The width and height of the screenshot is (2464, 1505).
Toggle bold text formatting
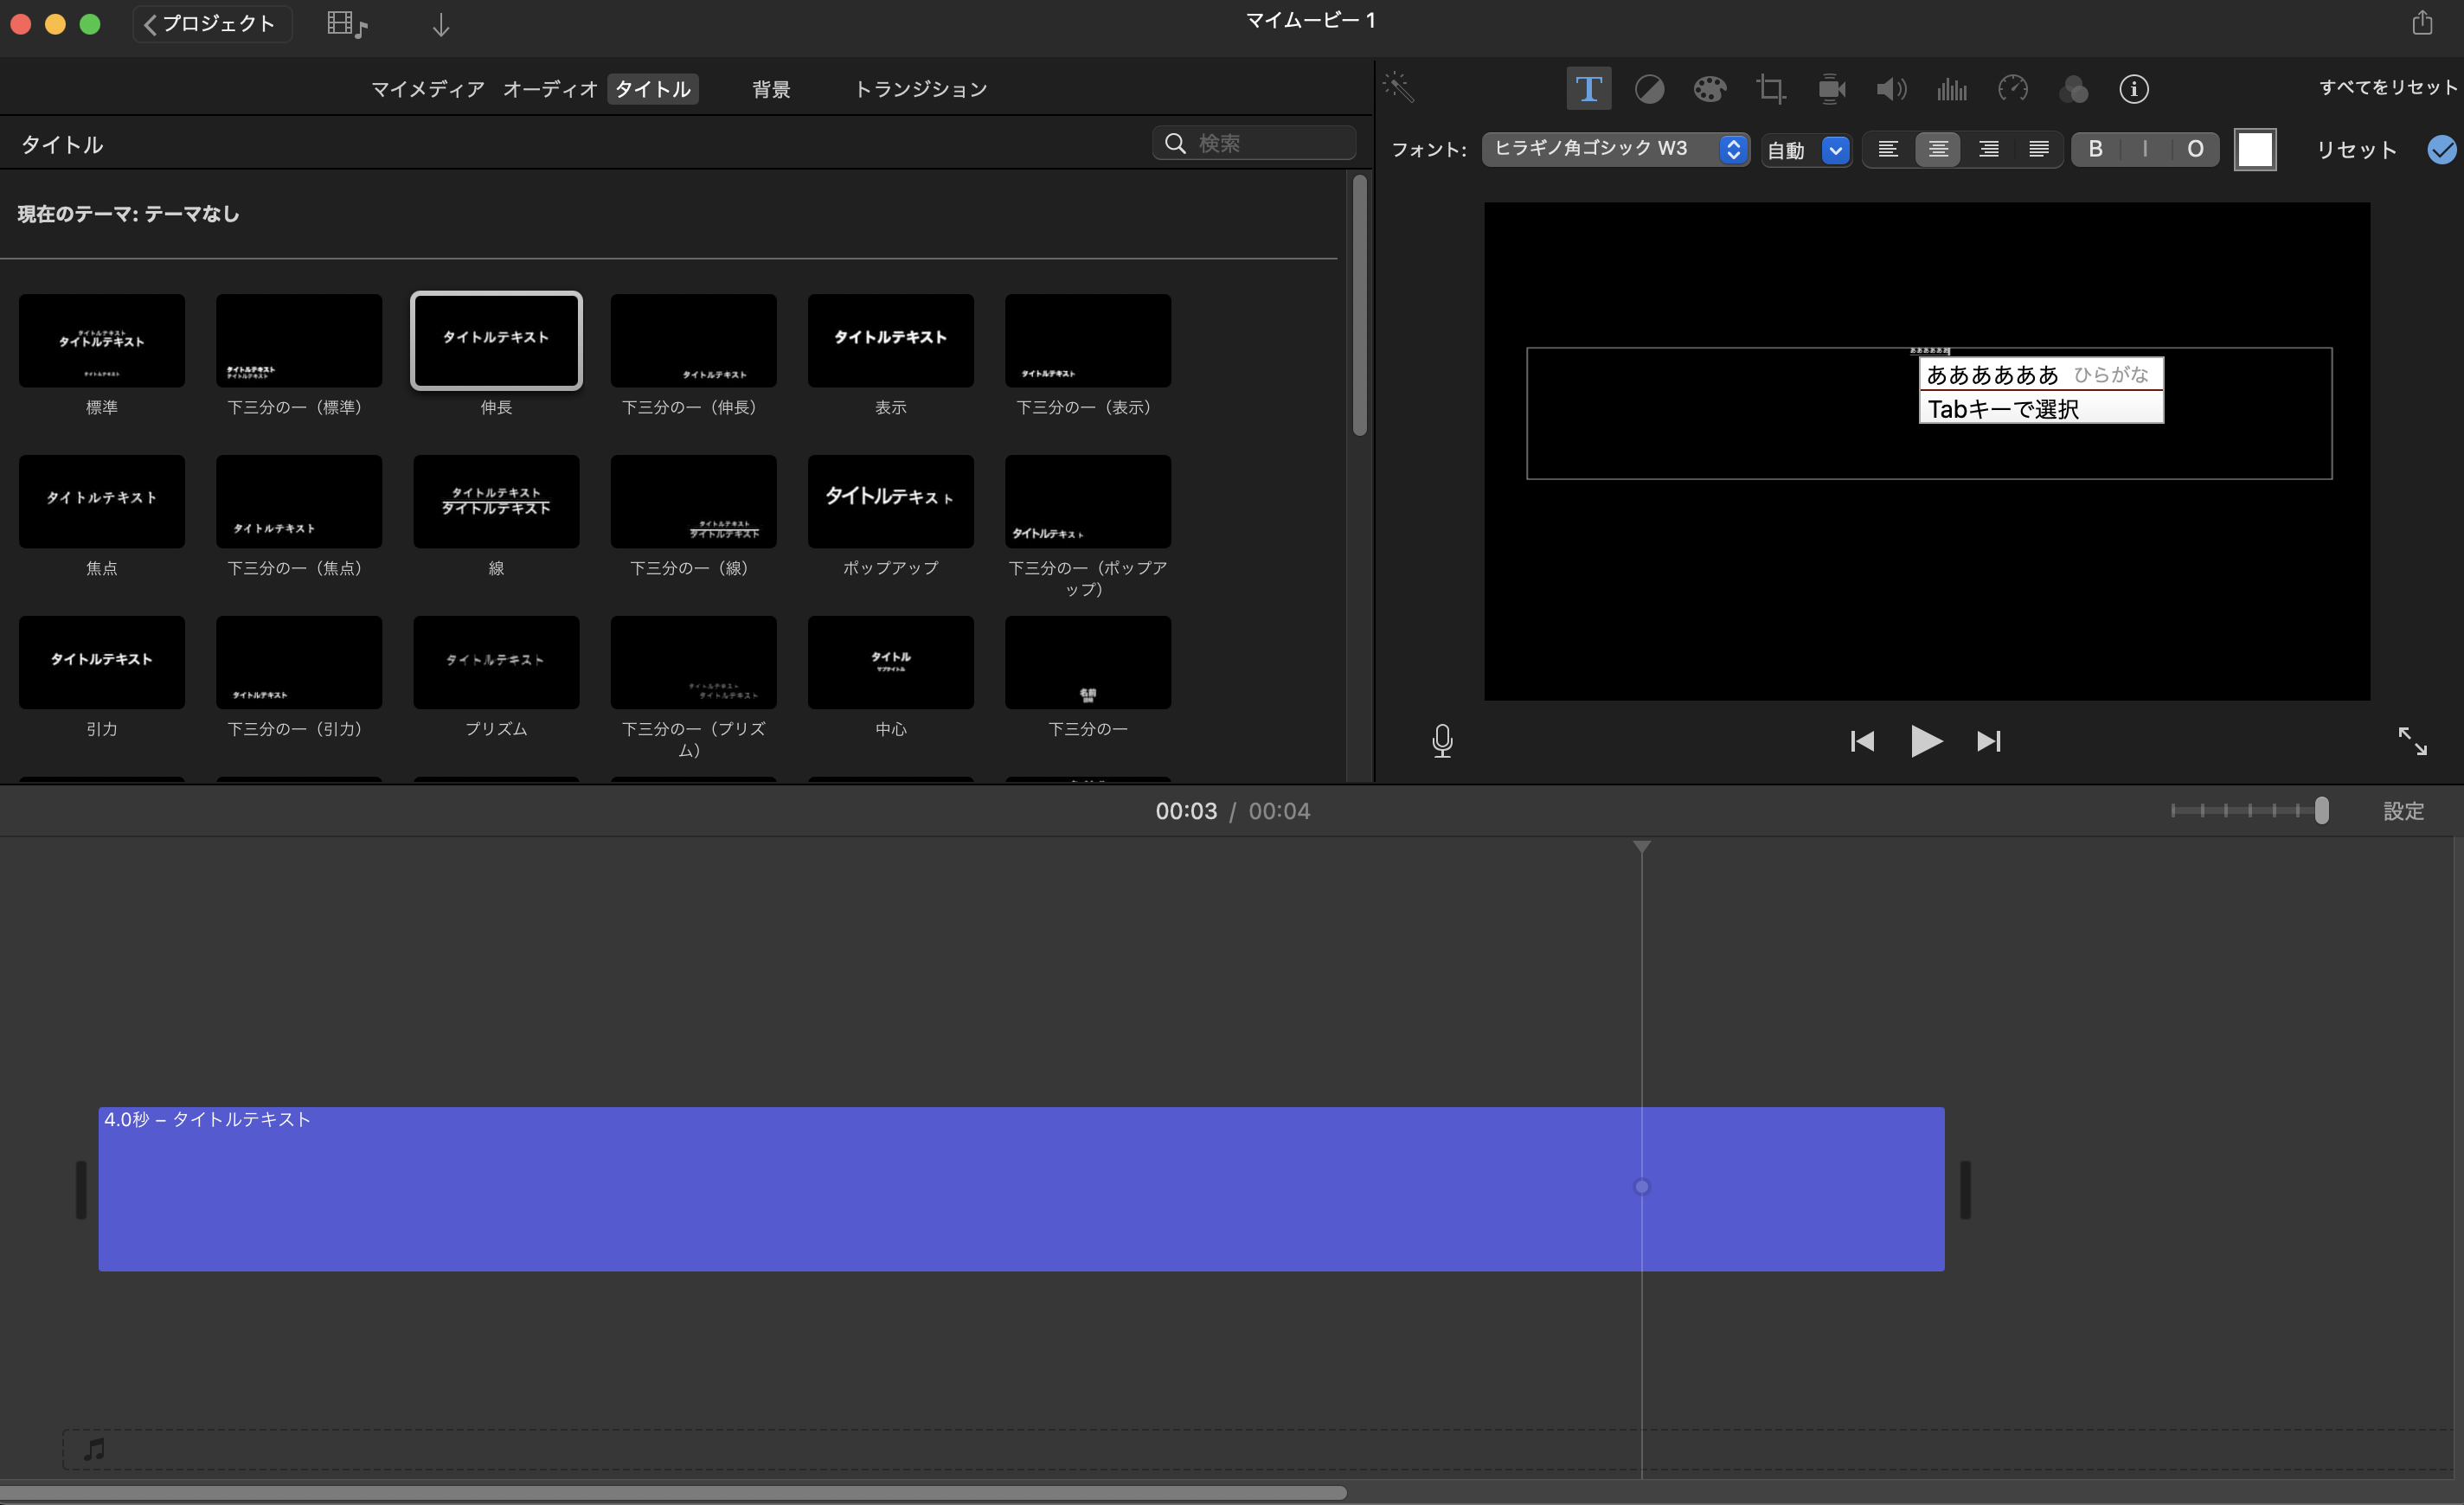2095,149
